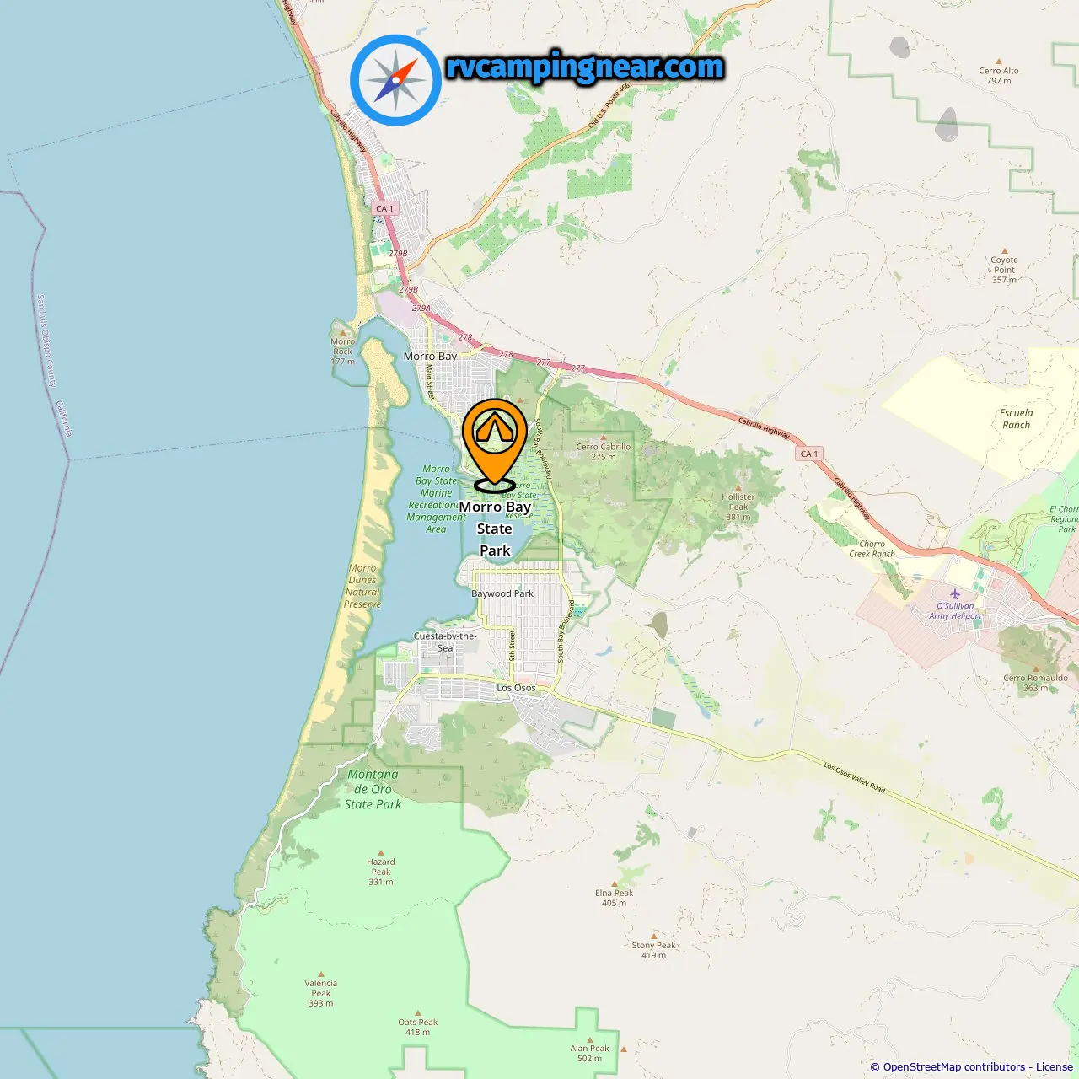The image size is (1079, 1079).
Task: Click the CA 1 shield on Cabrillo Highway east
Action: click(x=809, y=454)
